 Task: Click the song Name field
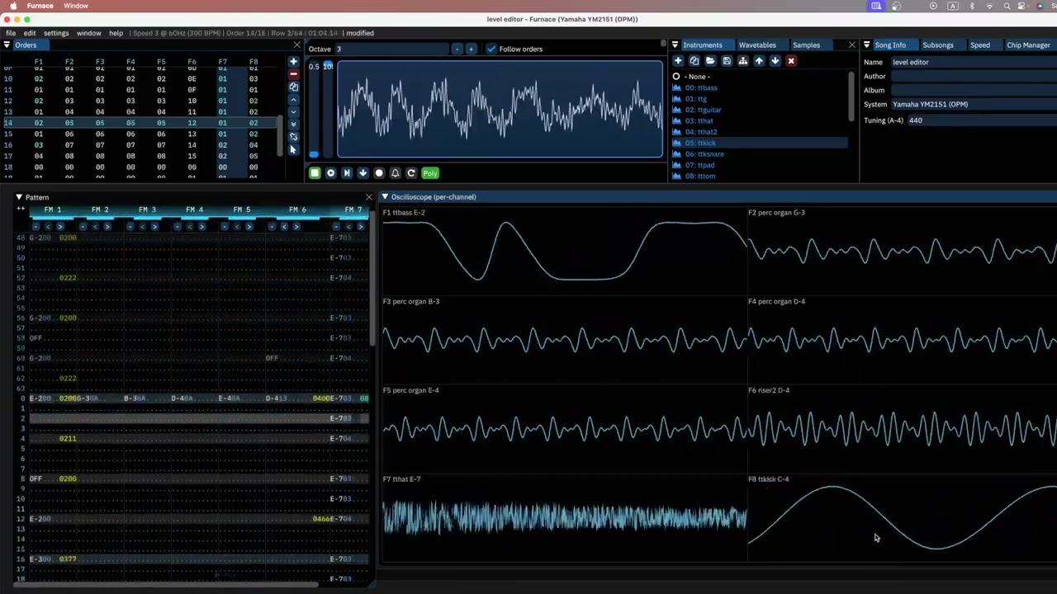[x=973, y=62]
